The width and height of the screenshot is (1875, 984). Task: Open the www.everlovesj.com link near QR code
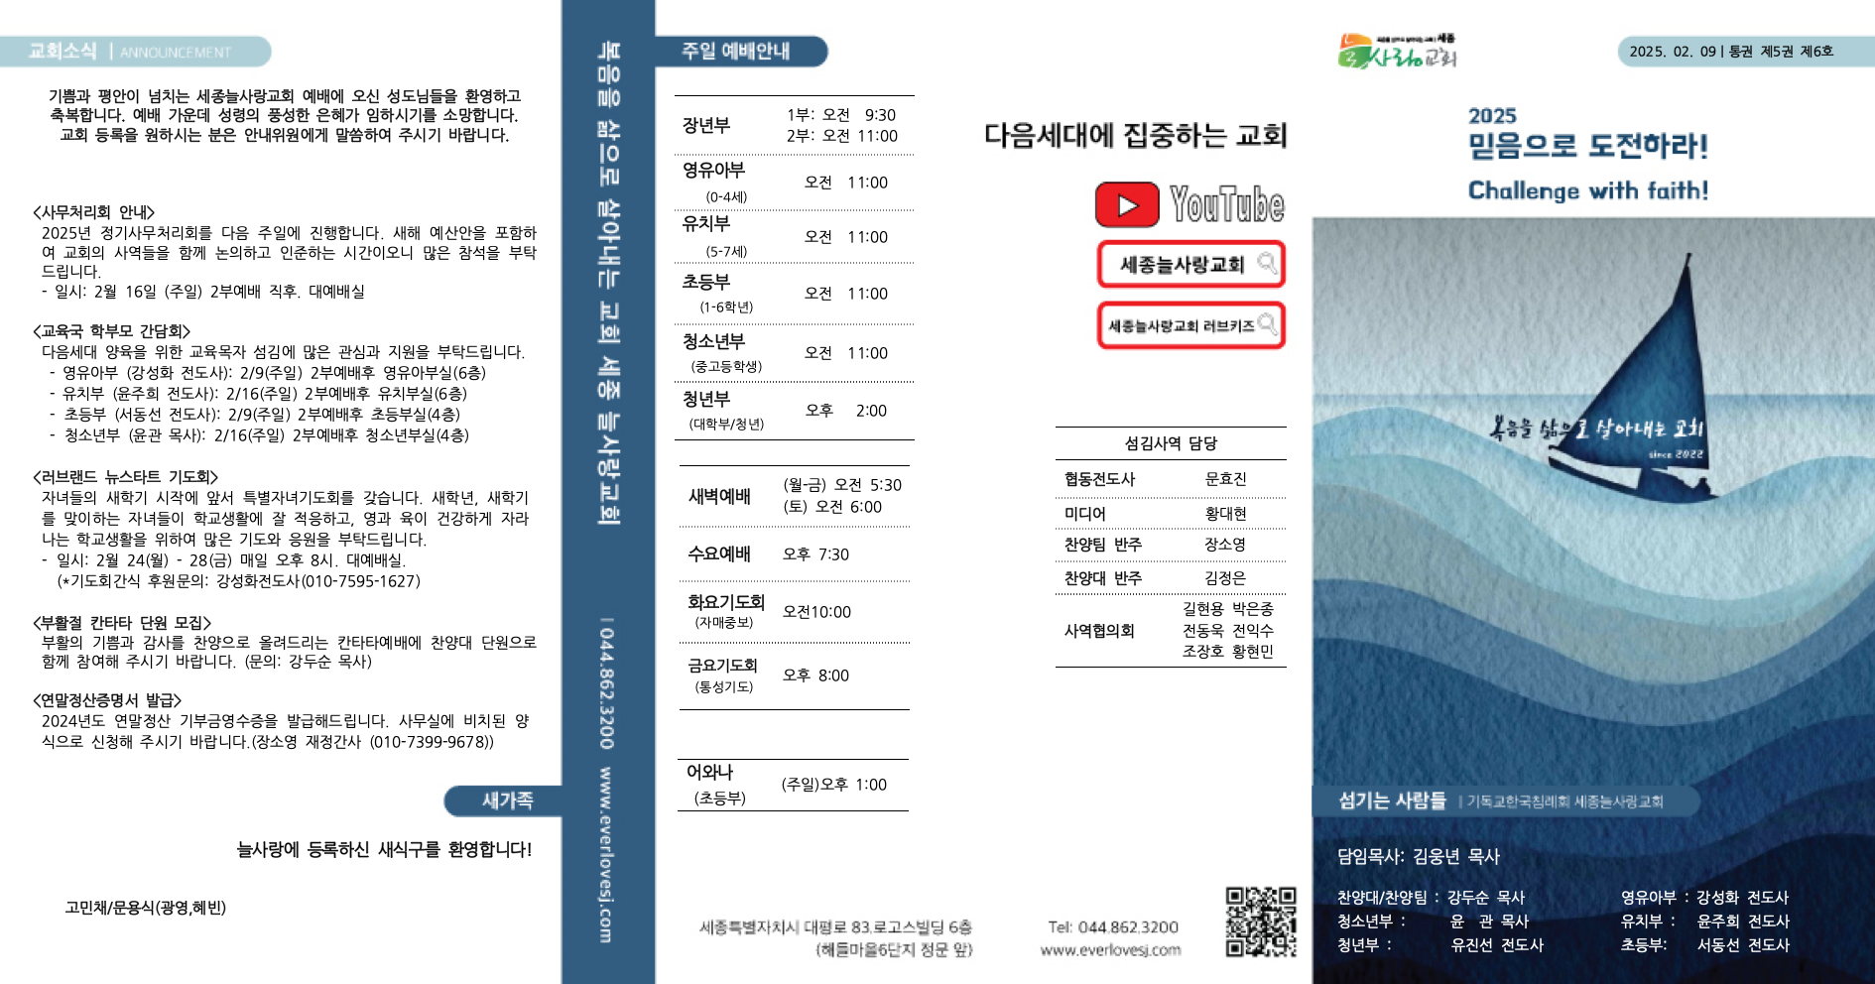coord(1110,950)
